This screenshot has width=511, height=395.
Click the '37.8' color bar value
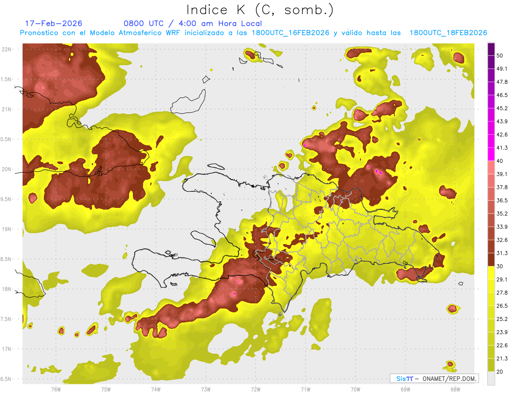[502, 187]
